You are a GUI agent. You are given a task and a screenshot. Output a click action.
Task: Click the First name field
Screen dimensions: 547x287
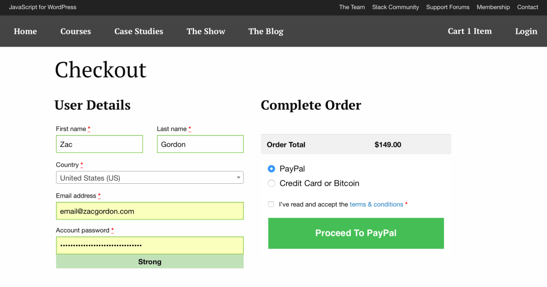[x=99, y=144]
